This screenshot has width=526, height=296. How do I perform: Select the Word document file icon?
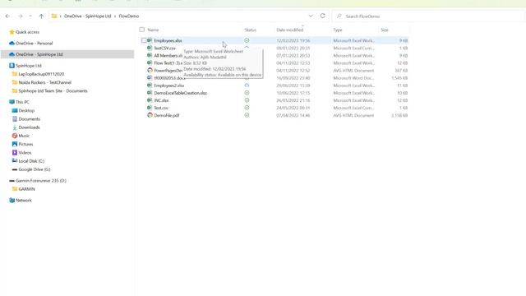tap(150, 78)
